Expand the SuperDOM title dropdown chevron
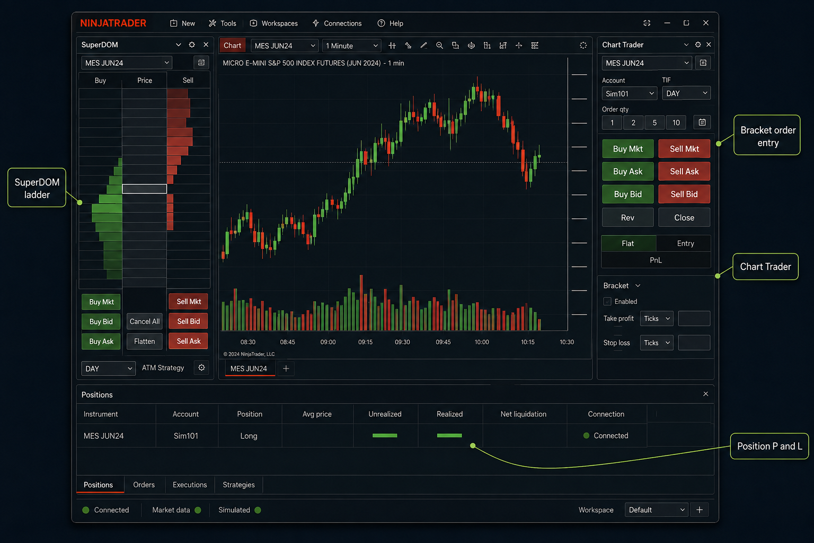 [179, 45]
